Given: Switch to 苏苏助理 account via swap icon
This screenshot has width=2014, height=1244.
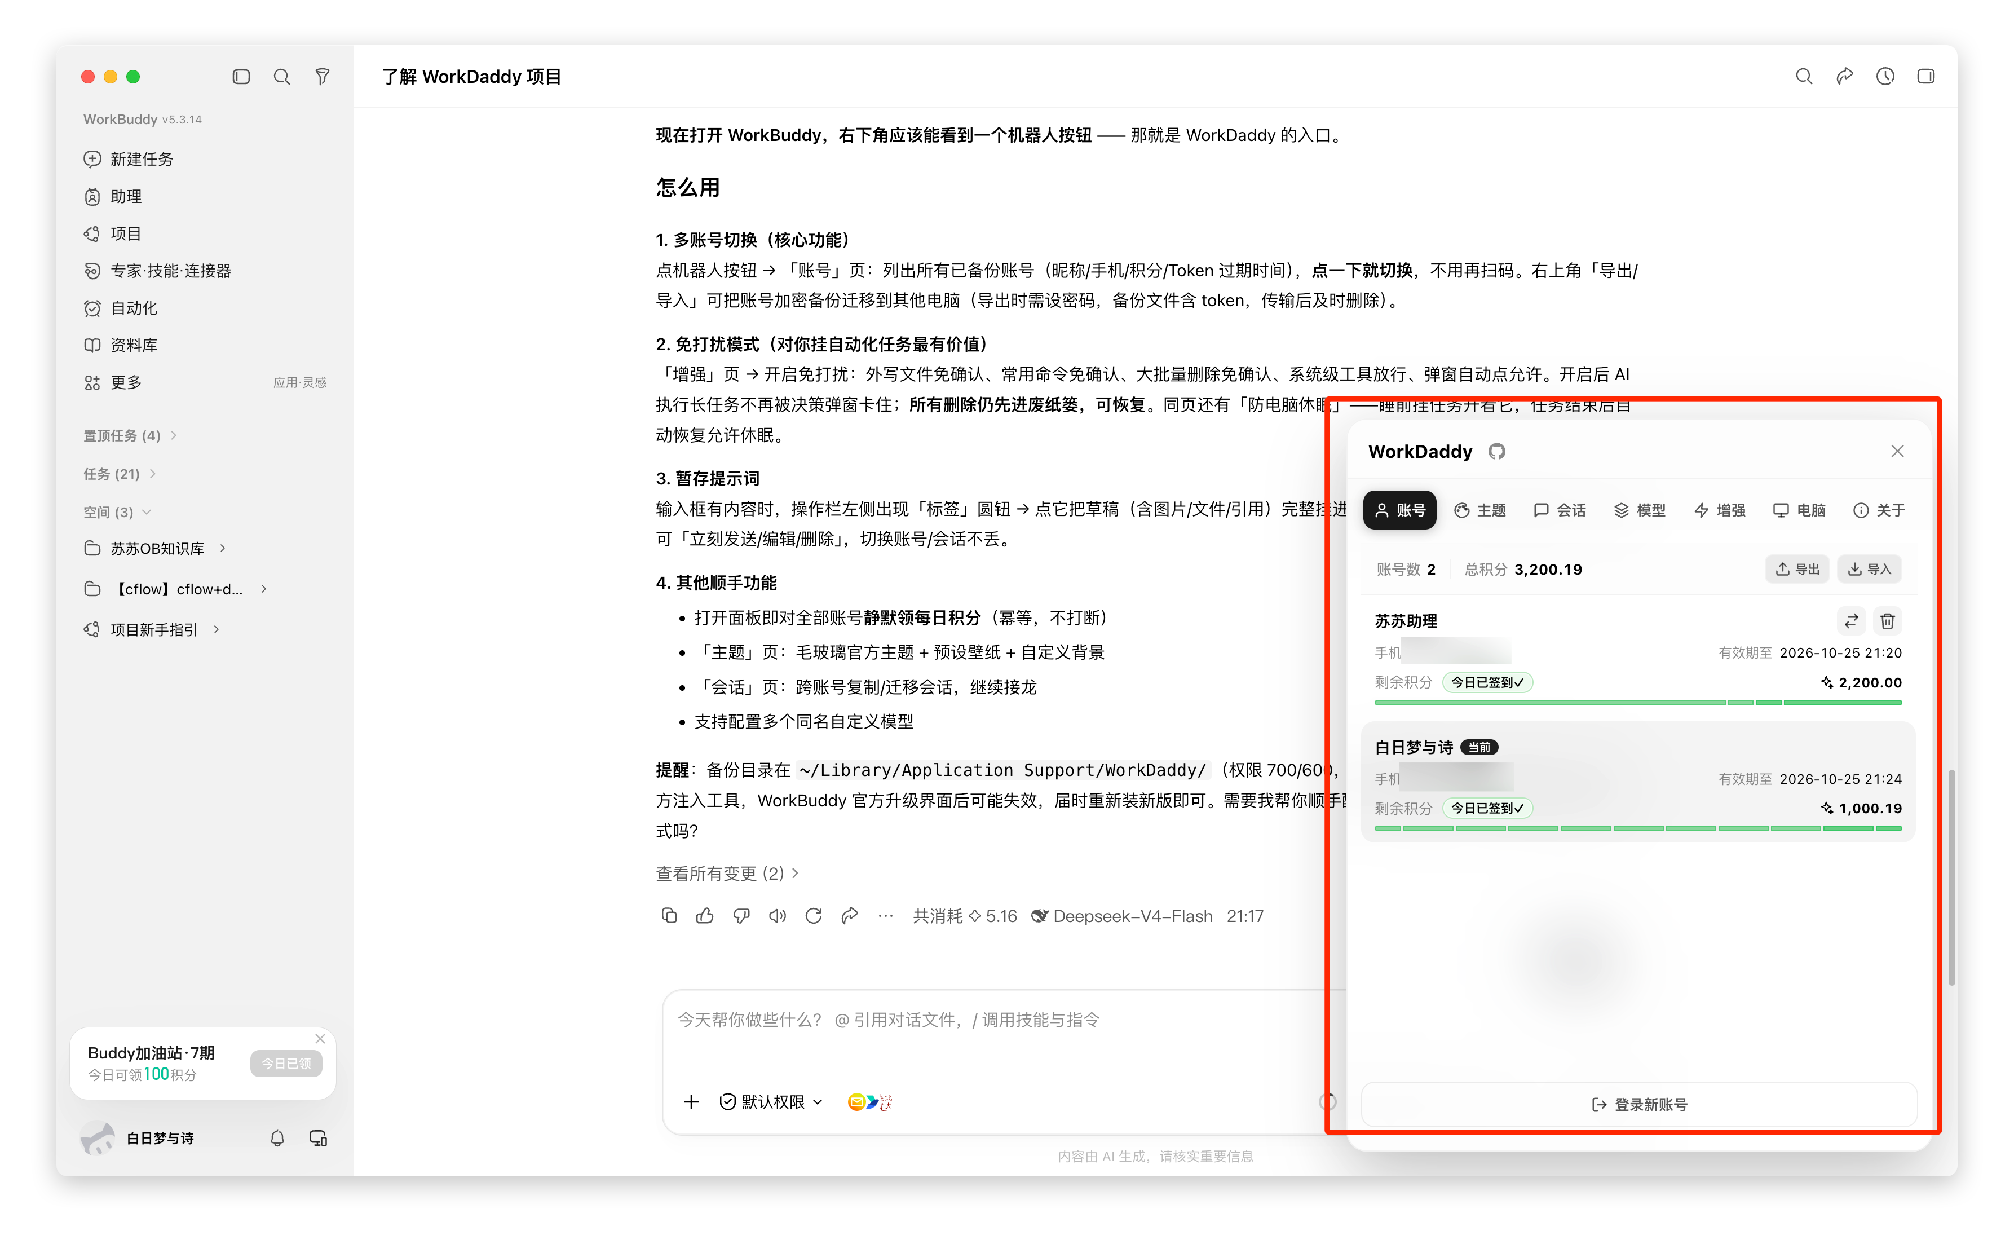Looking at the screenshot, I should 1850,621.
